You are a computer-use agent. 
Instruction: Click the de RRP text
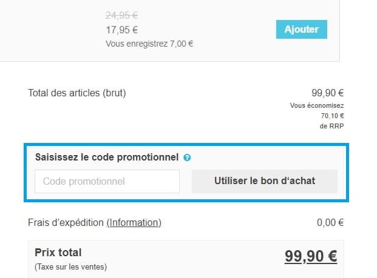(x=331, y=126)
